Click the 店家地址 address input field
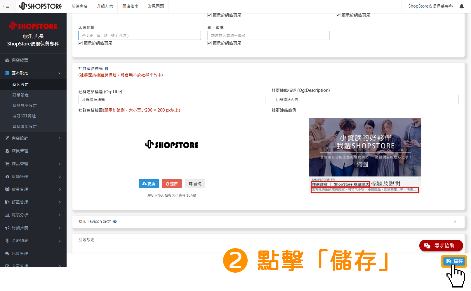471x291 pixels. click(139, 35)
